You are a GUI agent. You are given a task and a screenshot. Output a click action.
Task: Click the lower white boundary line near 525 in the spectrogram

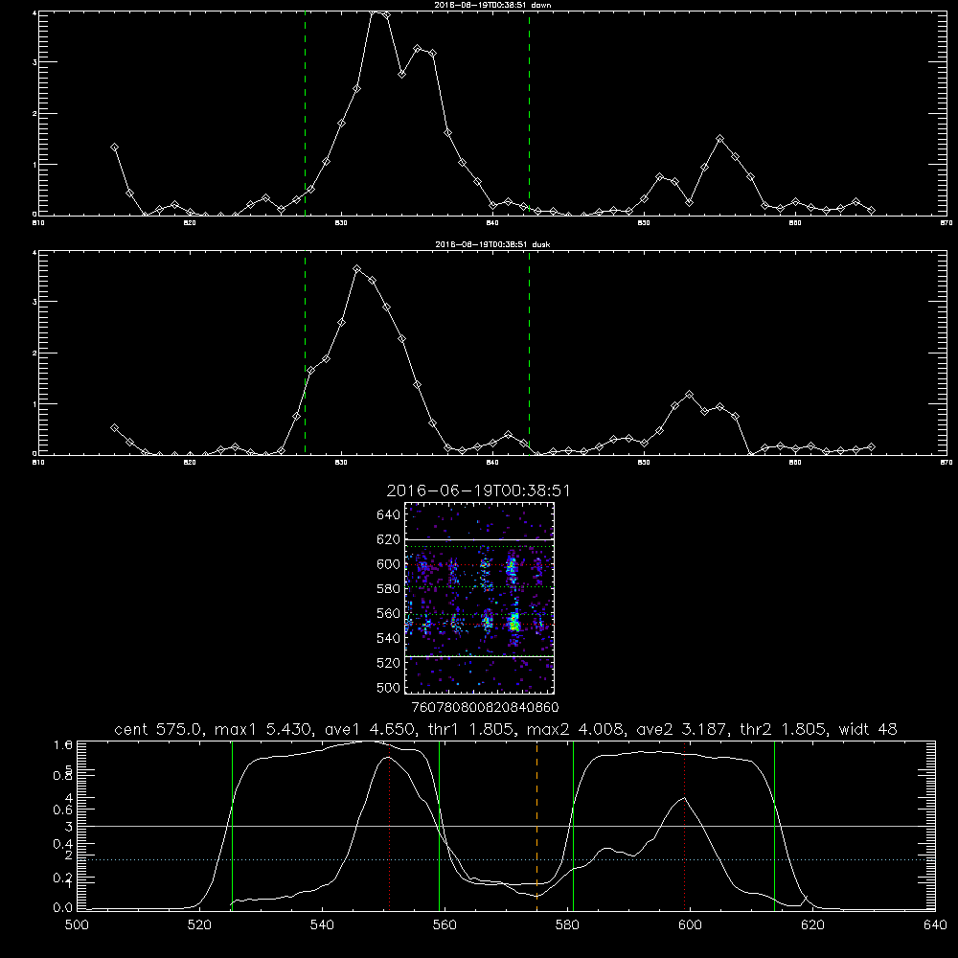click(479, 656)
